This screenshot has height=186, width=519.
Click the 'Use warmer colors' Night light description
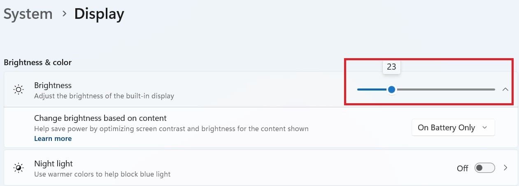102,174
